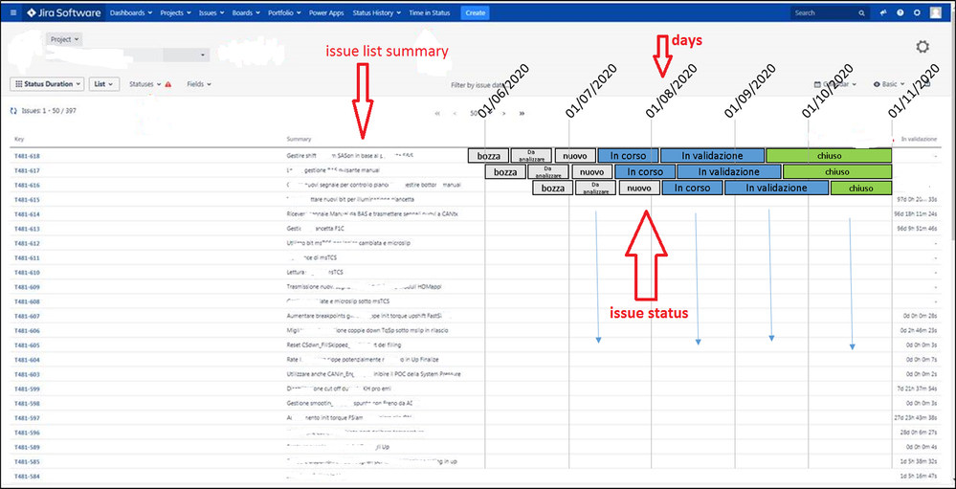Sort by the Summary column header

click(x=299, y=140)
